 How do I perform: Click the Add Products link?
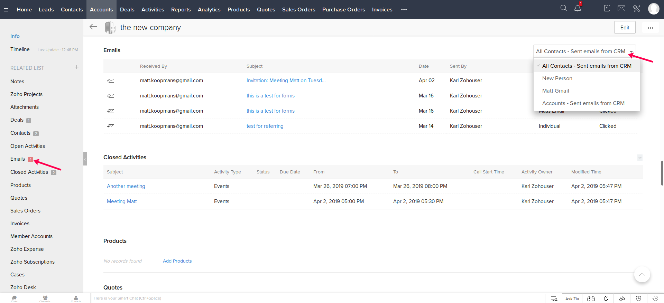pos(174,261)
